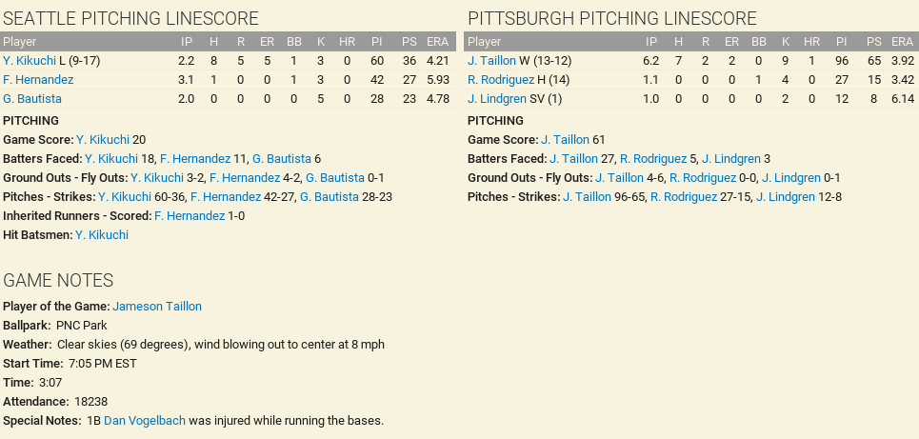
Task: Click J. Lindgren in Pittsburgh Pitches - Strikes line
Action: pos(786,197)
